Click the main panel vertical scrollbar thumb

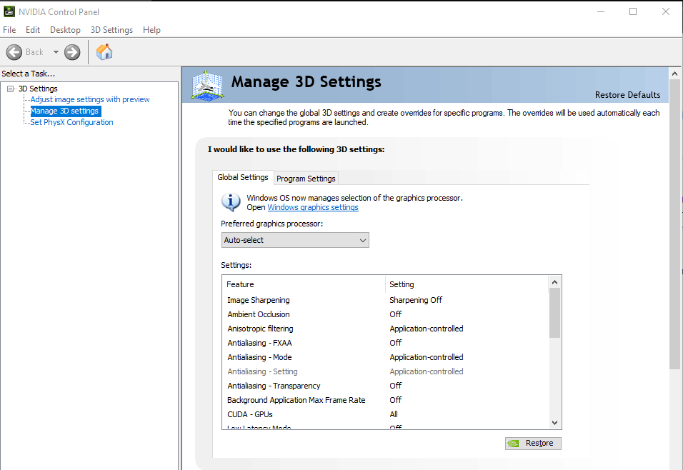tap(674, 225)
